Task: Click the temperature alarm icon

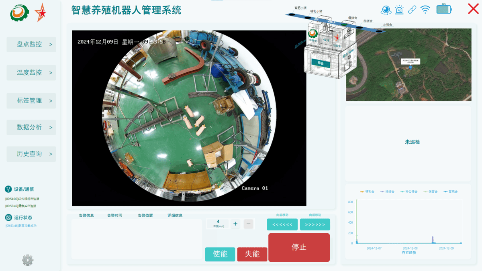Action: [399, 10]
